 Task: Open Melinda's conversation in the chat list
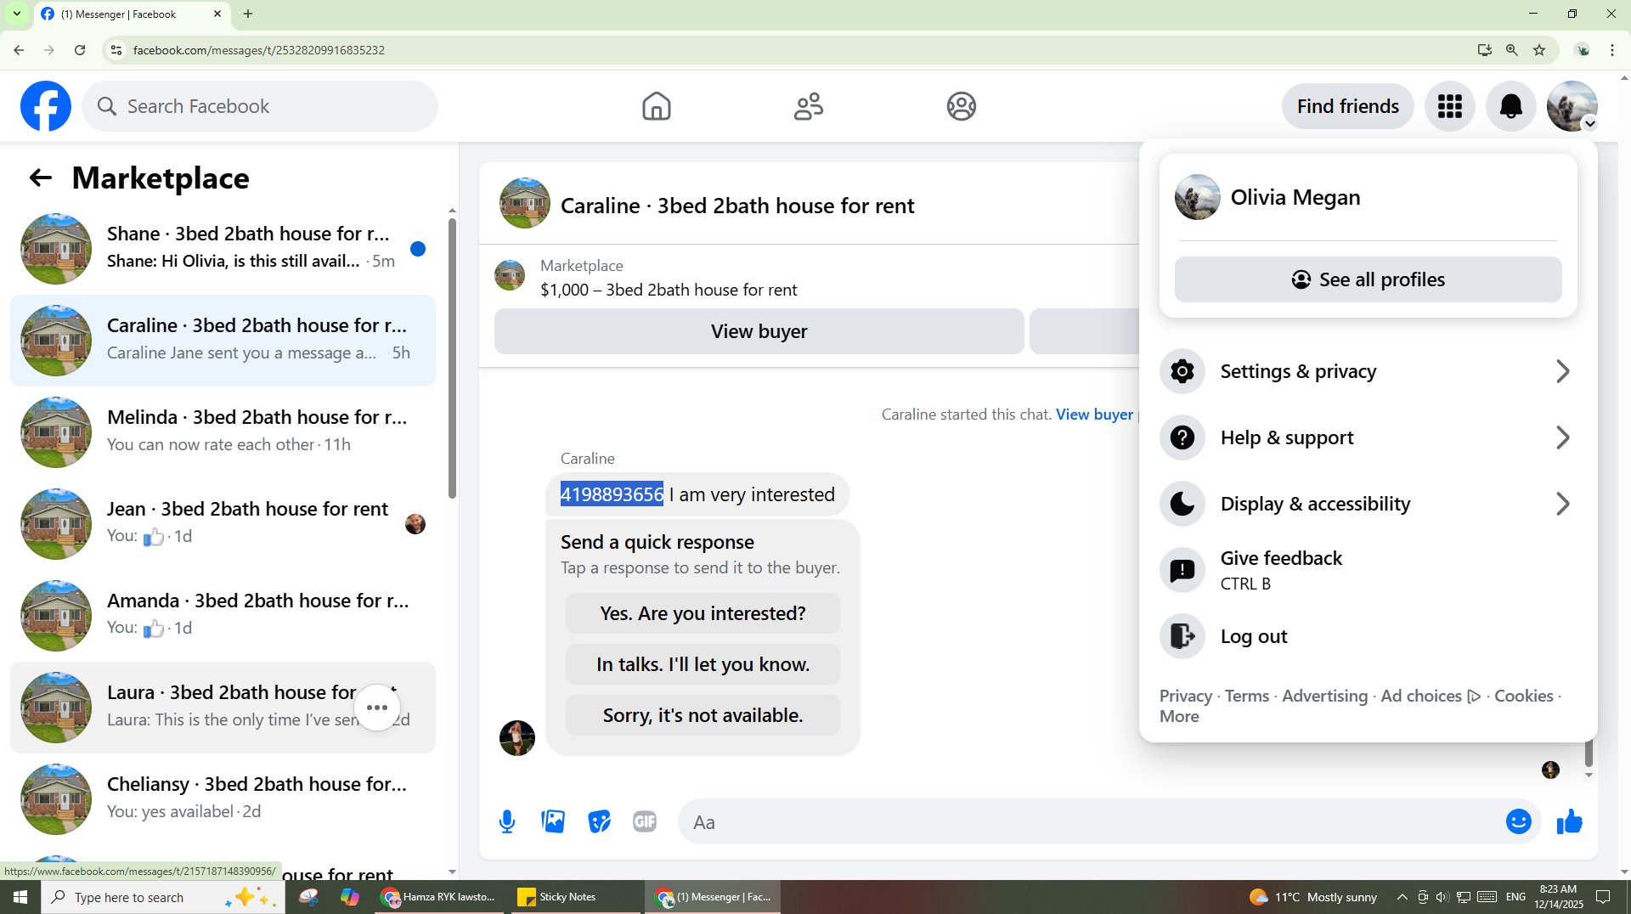[223, 432]
